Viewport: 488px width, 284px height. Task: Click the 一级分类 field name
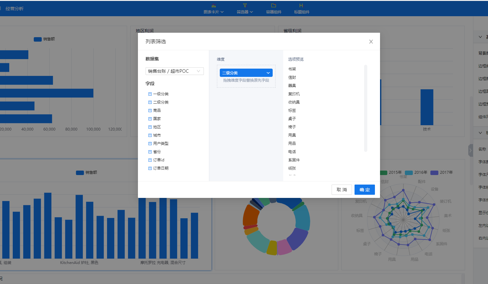click(161, 94)
